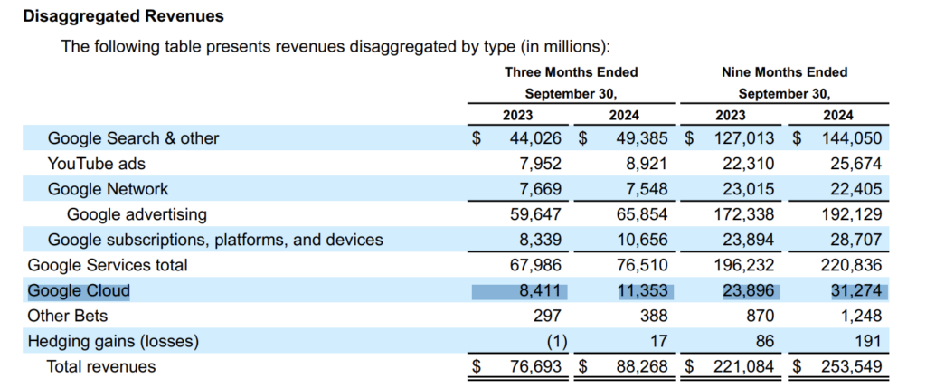Click the value 67,986

(535, 265)
